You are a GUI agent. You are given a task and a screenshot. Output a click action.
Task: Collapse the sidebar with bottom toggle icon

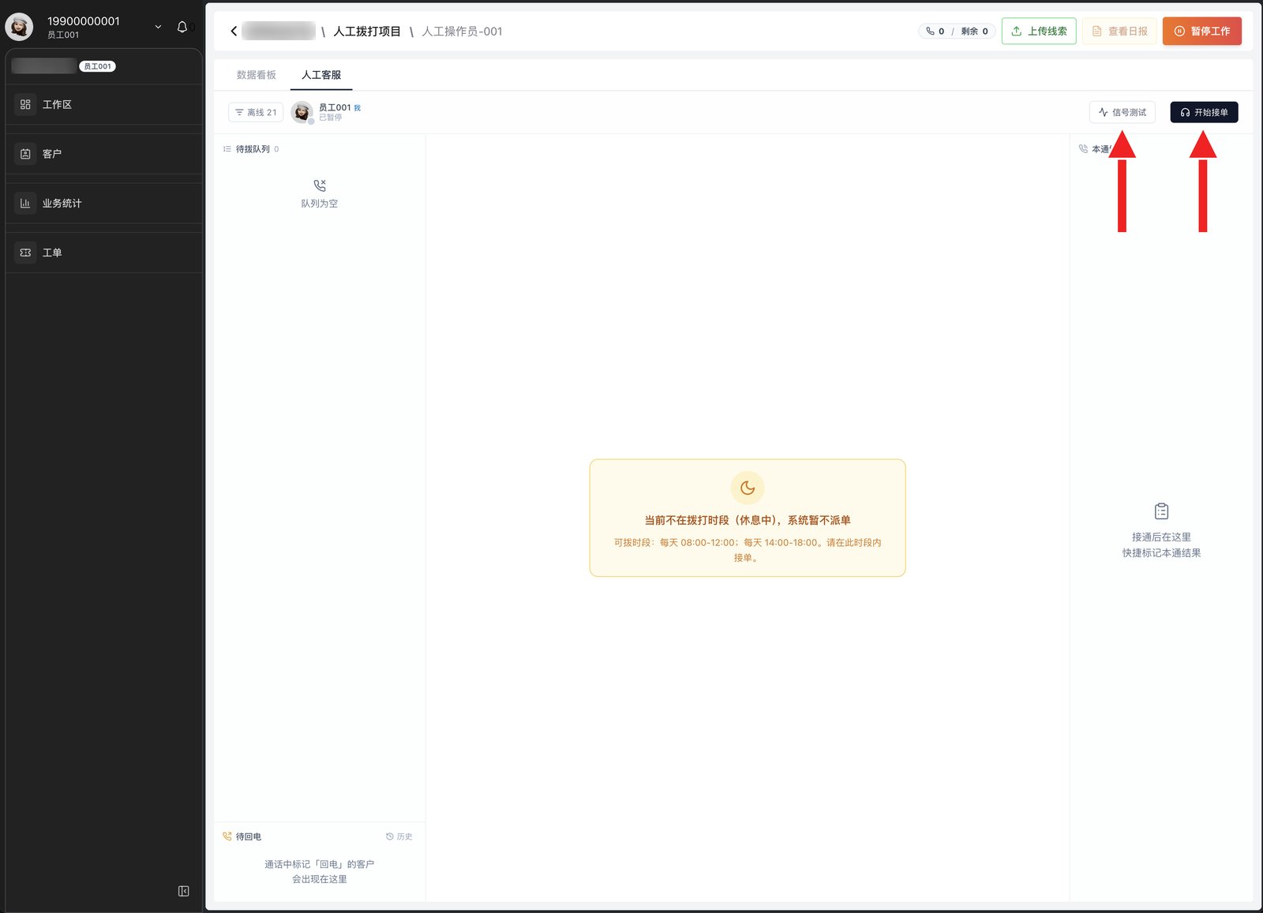click(183, 891)
